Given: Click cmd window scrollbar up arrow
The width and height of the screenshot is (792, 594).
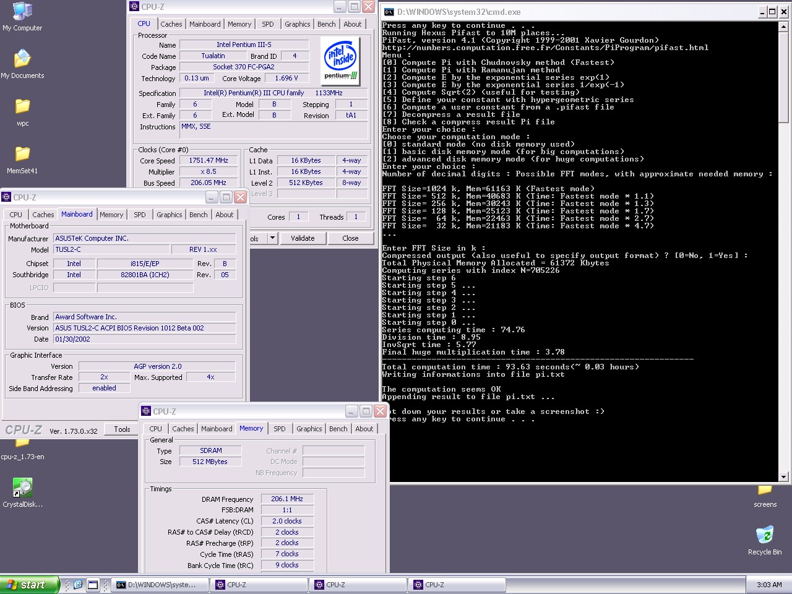Looking at the screenshot, I should coord(783,27).
